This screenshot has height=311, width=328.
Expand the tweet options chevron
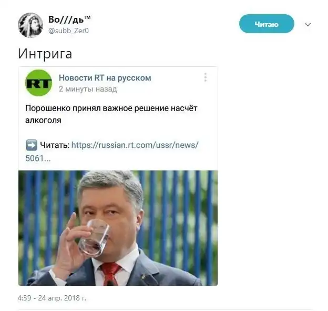tap(307, 25)
